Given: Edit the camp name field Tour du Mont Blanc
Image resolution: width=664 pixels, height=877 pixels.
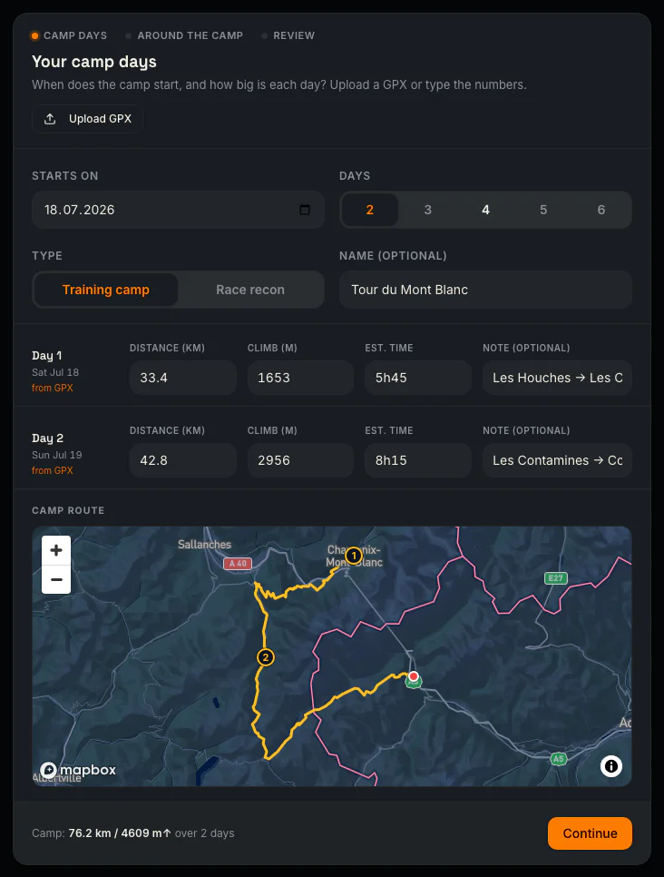Looking at the screenshot, I should [485, 290].
